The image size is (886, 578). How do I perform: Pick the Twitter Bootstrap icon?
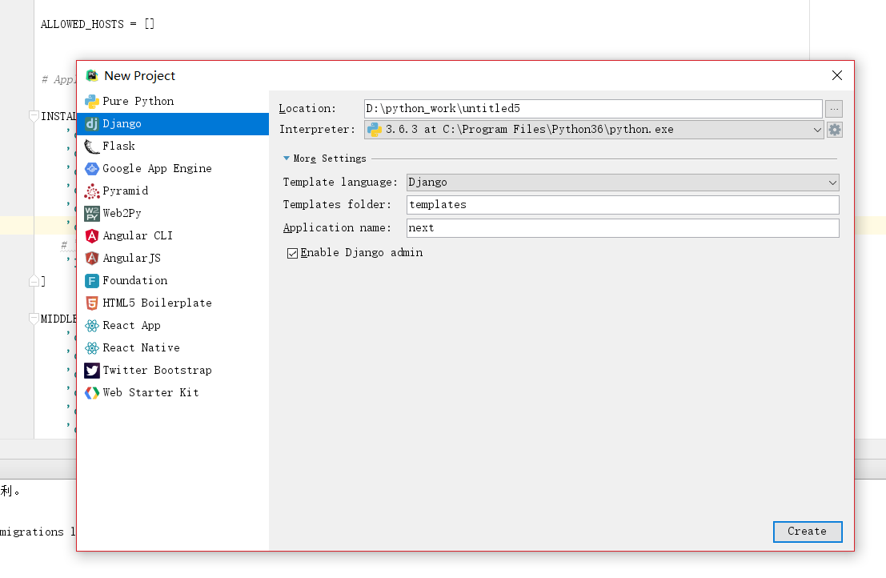pos(91,370)
